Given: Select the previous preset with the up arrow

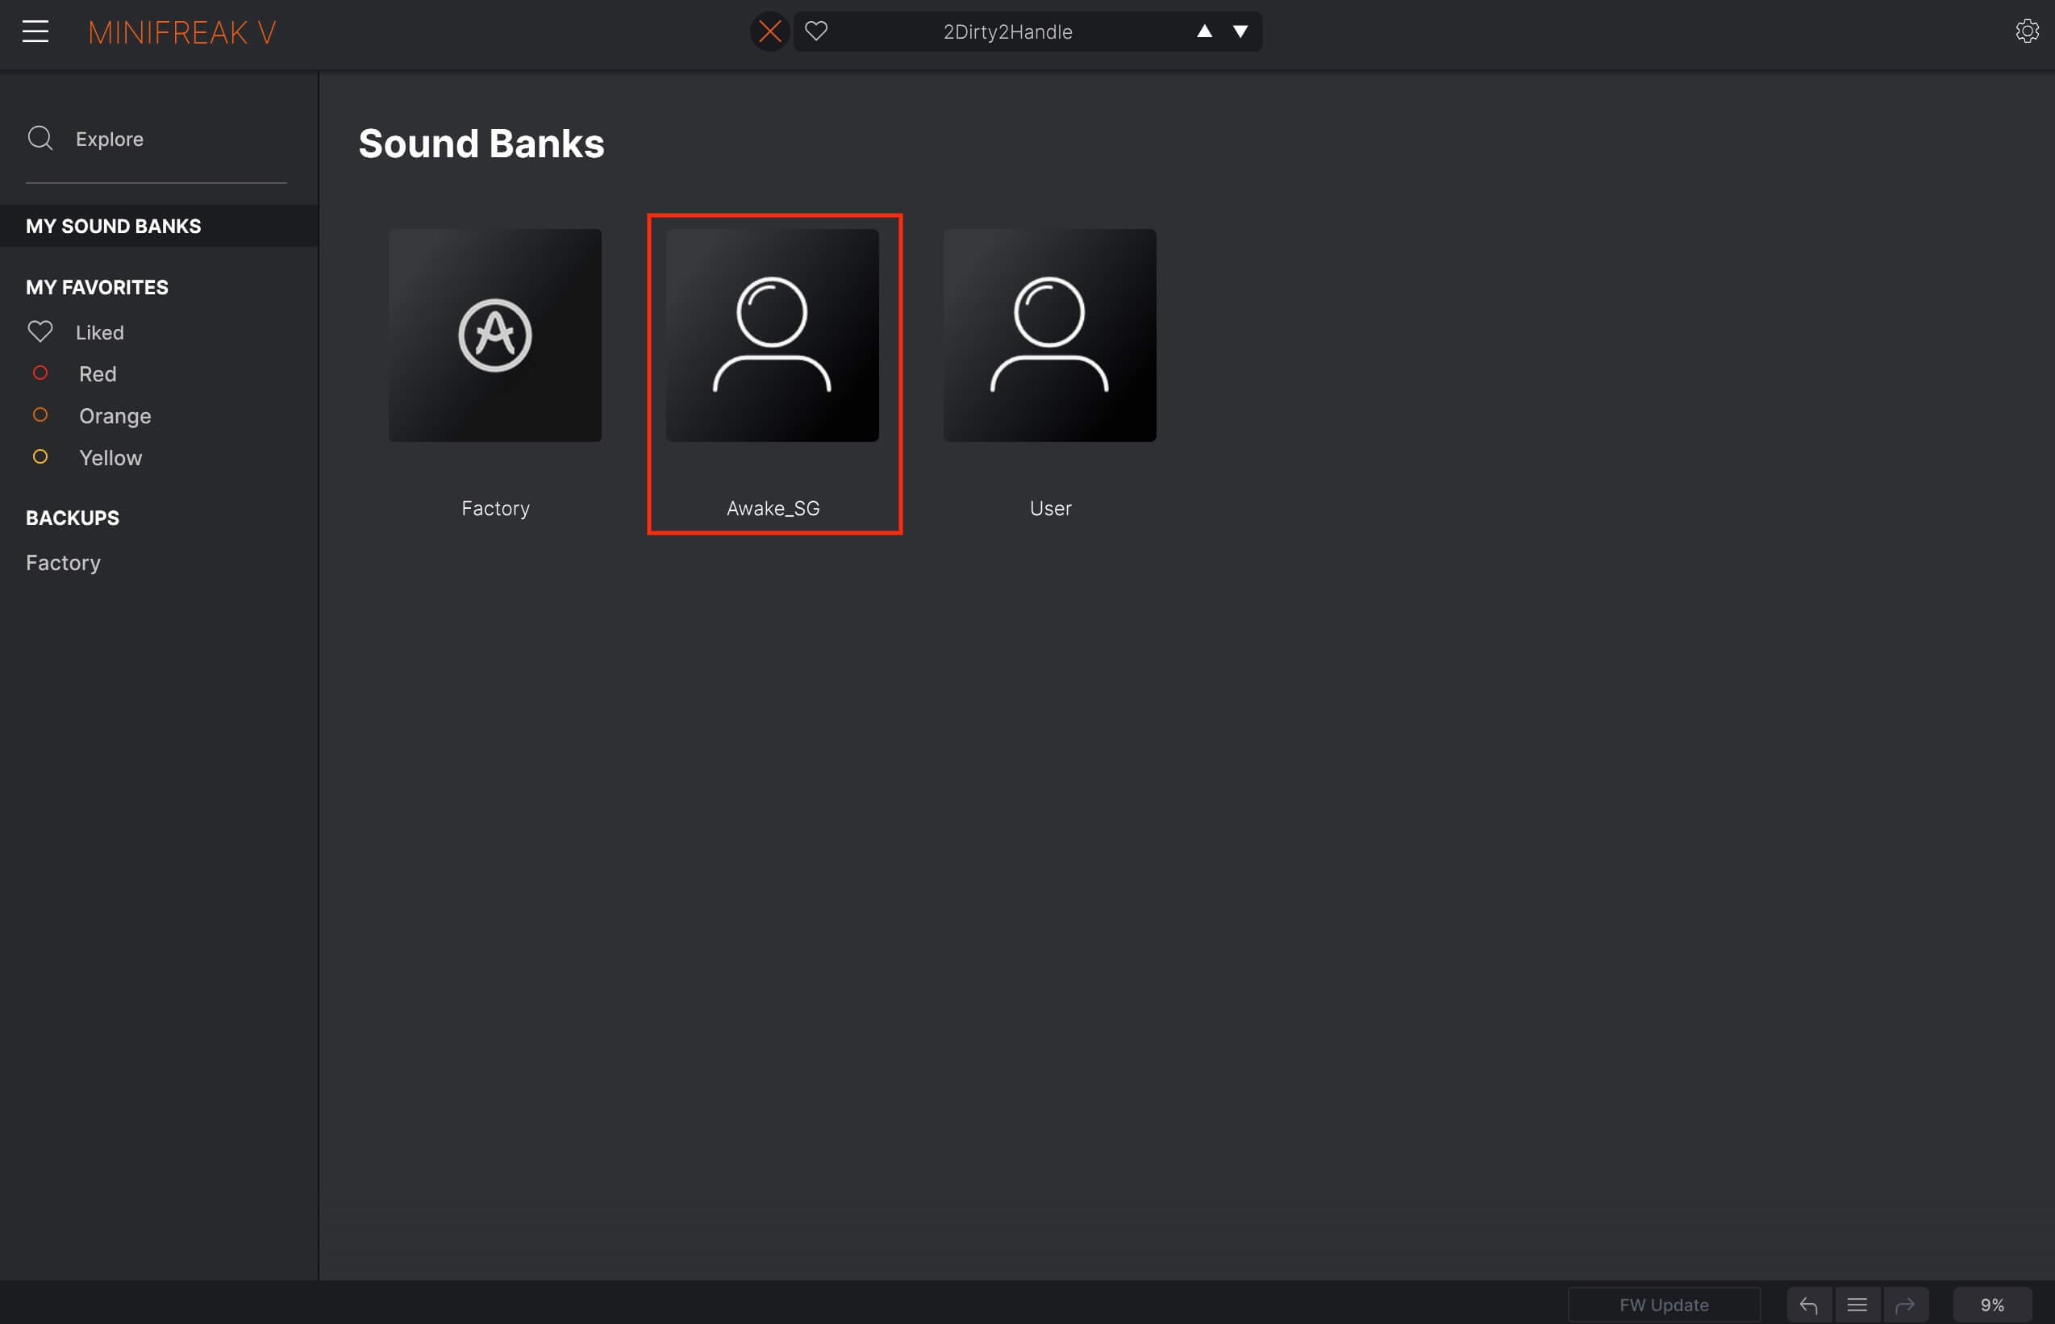Looking at the screenshot, I should pyautogui.click(x=1204, y=31).
